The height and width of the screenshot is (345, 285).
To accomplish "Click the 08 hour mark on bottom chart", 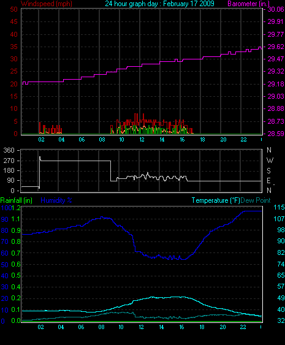I will pos(101,327).
